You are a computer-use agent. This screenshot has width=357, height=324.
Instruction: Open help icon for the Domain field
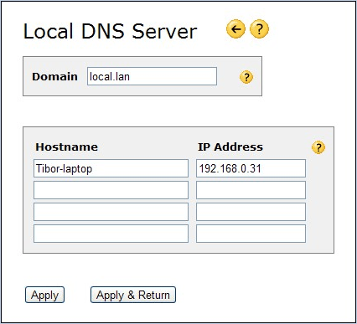coord(246,77)
